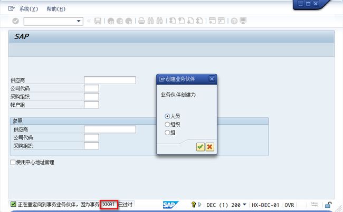Confirm dialog with green checkmark button
Image resolution: width=343 pixels, height=212 pixels.
201,147
